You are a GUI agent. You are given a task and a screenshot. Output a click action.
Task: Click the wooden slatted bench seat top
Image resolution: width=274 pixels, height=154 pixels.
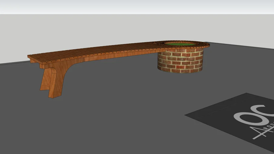point(99,51)
